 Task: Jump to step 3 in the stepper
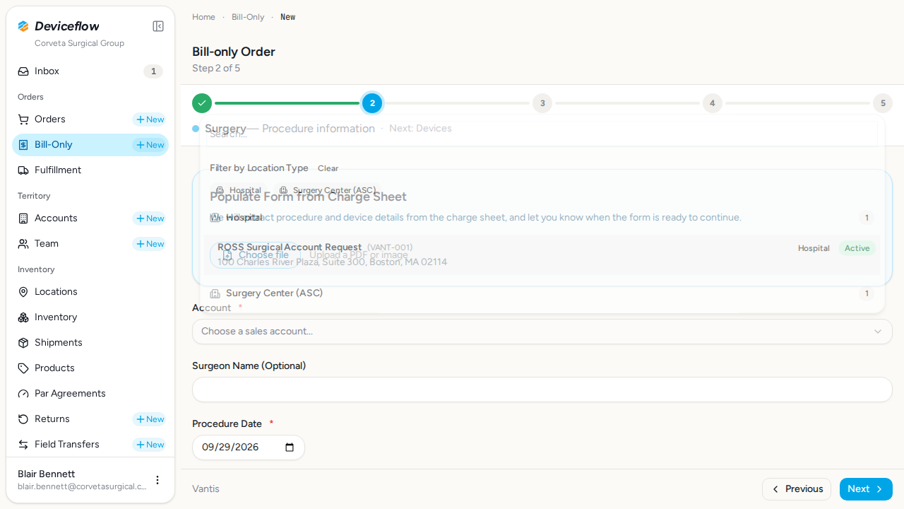(542, 103)
